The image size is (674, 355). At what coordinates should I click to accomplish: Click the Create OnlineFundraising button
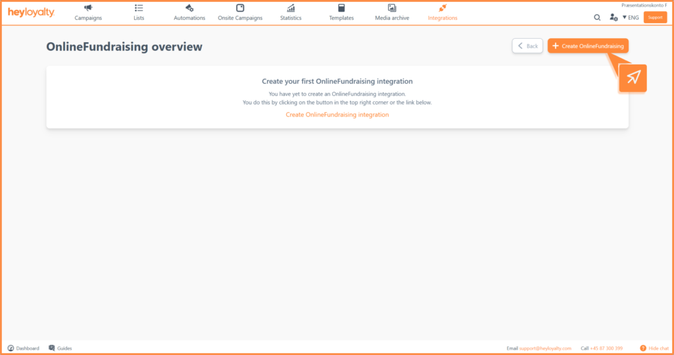[x=588, y=46]
